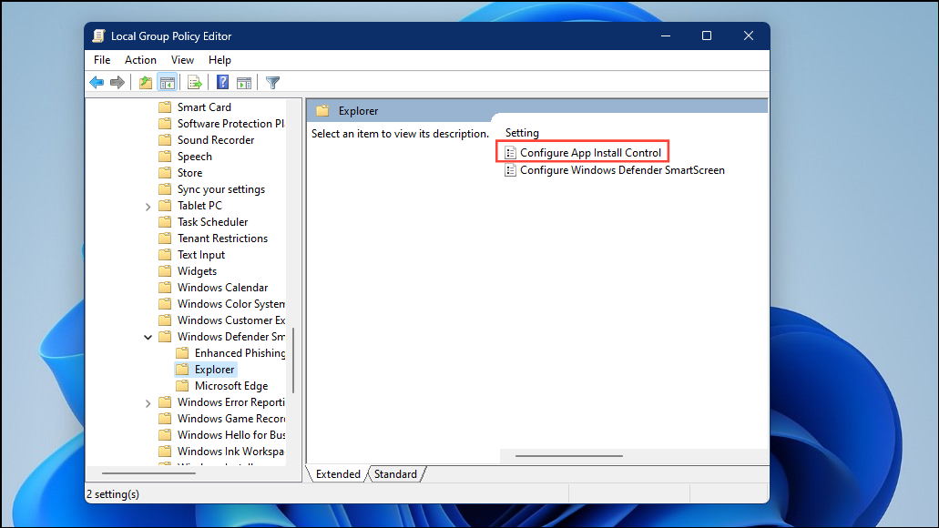Click the Filter toolbar icon

tap(271, 82)
